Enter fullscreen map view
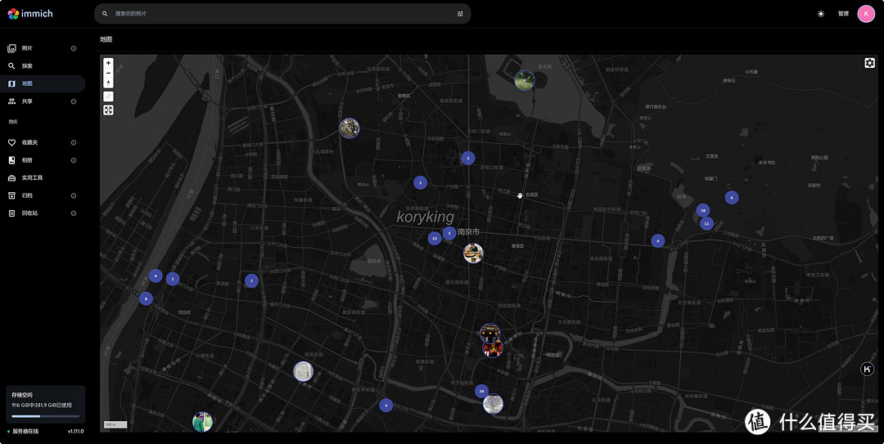Image resolution: width=884 pixels, height=444 pixels. coord(108,110)
